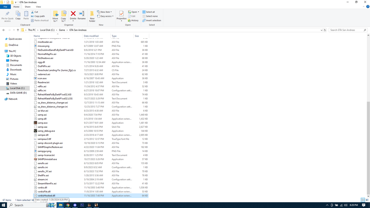Click Select all in the ribbon
This screenshot has width=370, height=208.
(149, 12)
